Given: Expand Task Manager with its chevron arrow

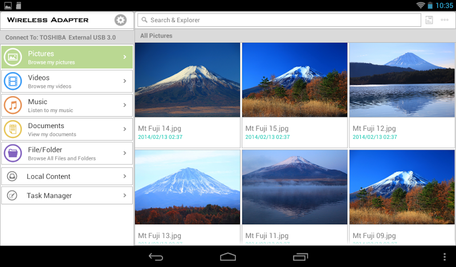Looking at the screenshot, I should (125, 195).
